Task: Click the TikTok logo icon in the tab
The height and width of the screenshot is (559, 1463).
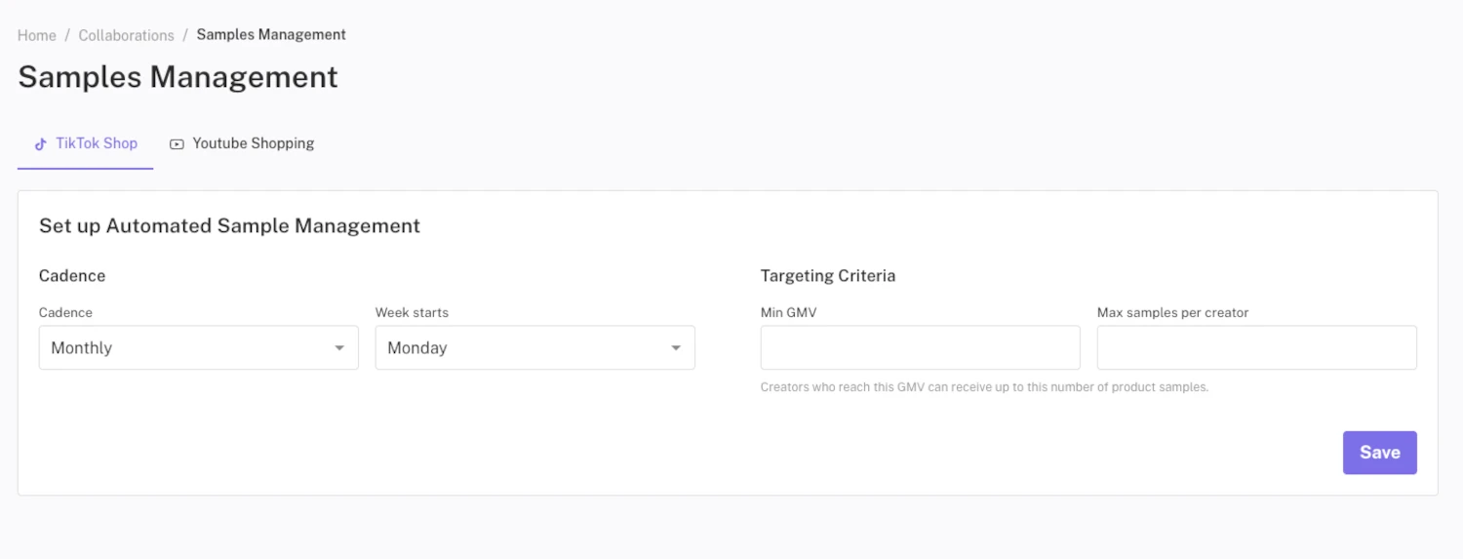Action: point(40,143)
